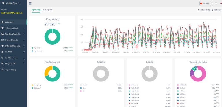Screen dimensions: 222x107
Task: Click the blue Người quay lại legend swatch
Action: point(32,51)
